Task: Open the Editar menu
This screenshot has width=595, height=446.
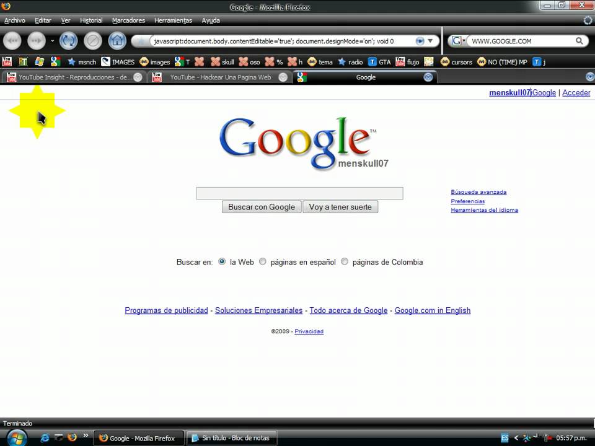Action: click(x=43, y=20)
